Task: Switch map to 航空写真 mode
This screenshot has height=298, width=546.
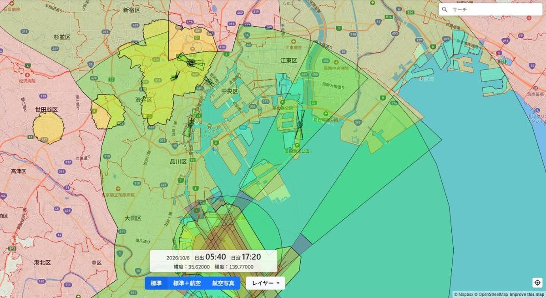Action: [223, 283]
